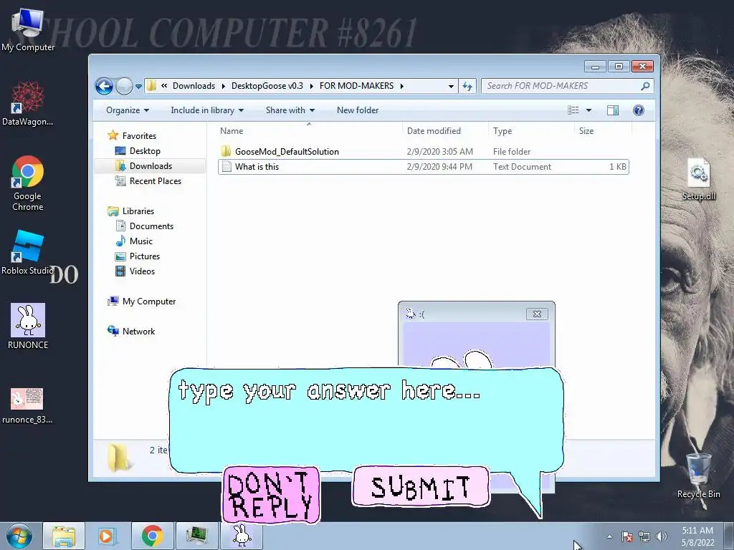734x550 pixels.
Task: Open the Recycle Bin
Action: tap(698, 476)
